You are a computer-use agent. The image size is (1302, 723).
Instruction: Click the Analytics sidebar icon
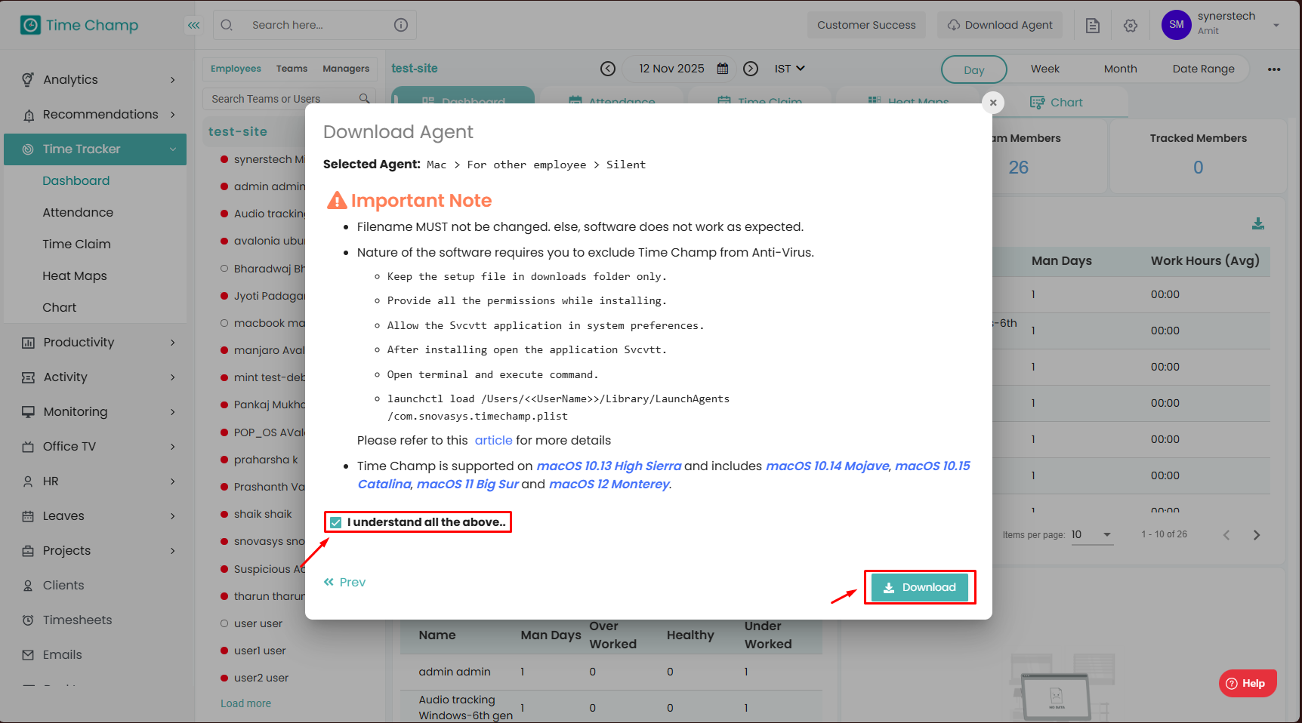pos(28,79)
